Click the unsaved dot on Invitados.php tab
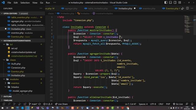The image size is (196, 110). [x=135, y=8]
